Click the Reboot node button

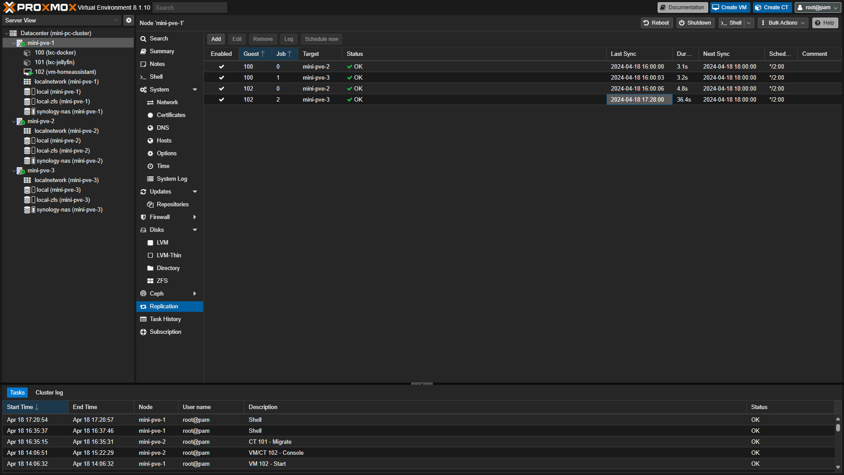[656, 23]
